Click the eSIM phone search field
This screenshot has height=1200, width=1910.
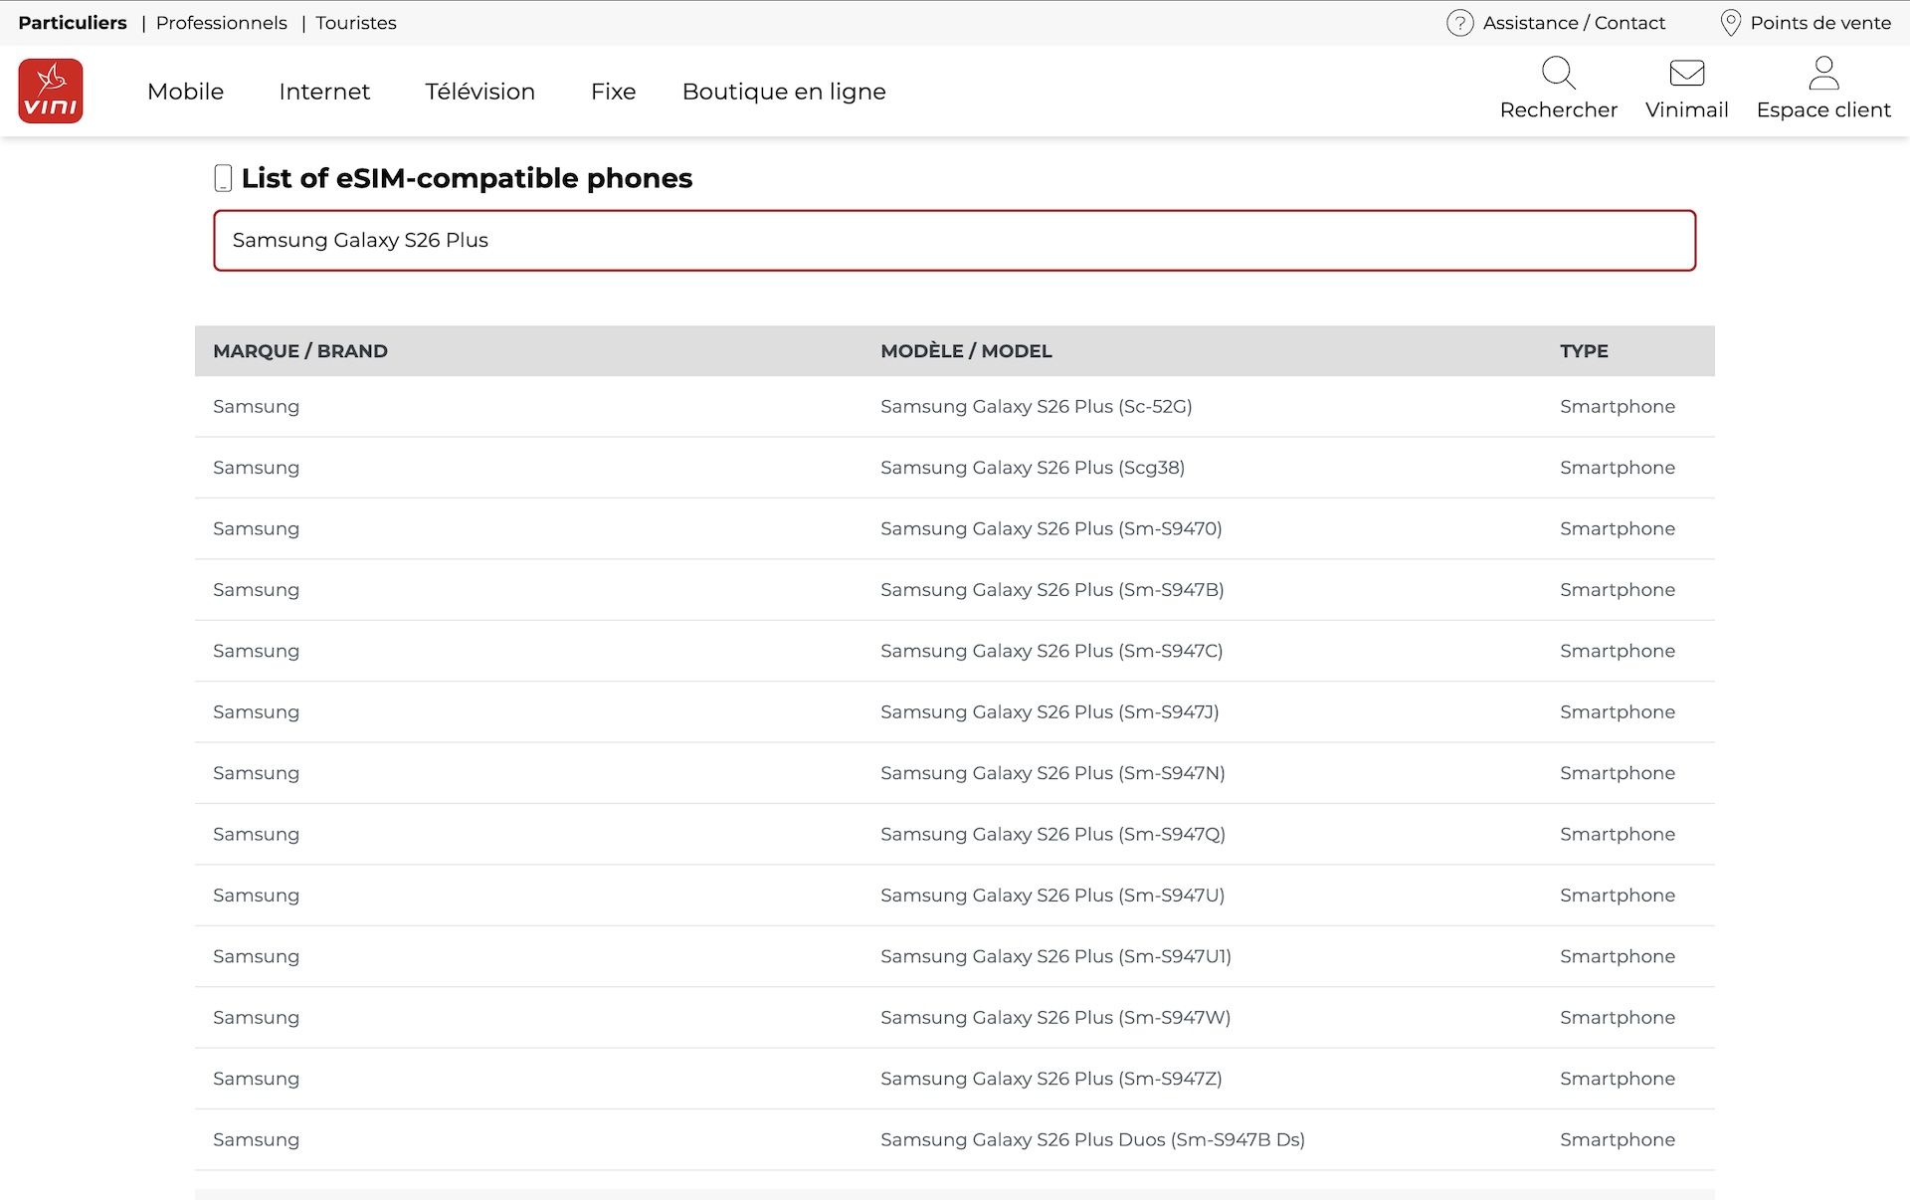point(953,240)
